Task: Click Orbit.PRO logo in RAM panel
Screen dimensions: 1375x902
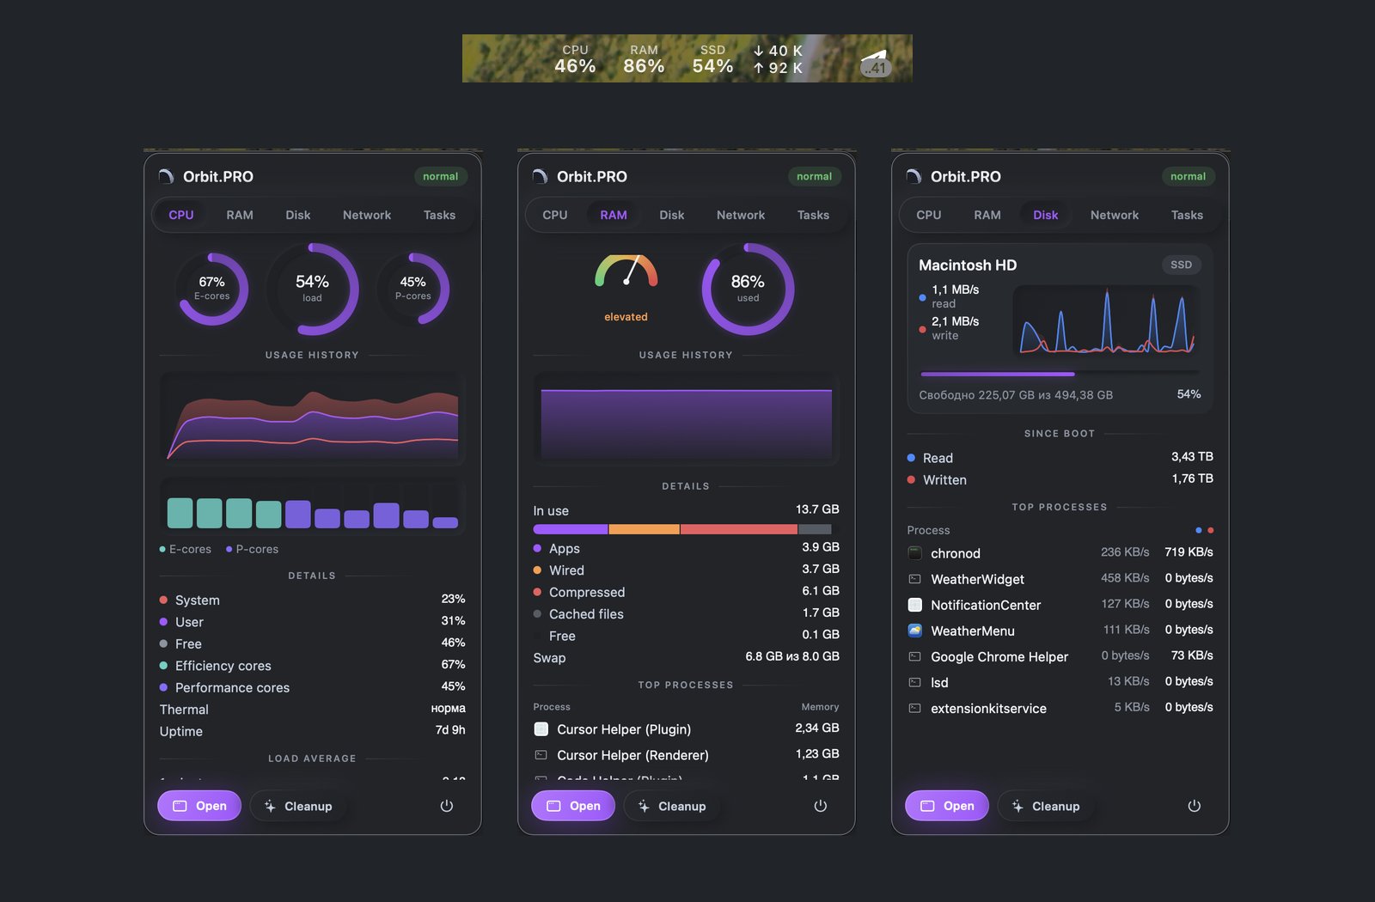Action: (x=540, y=176)
